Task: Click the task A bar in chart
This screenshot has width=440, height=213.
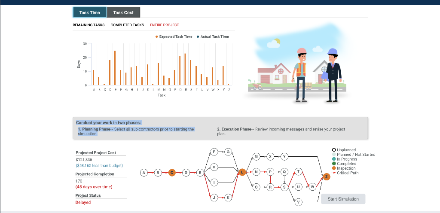Action: click(93, 78)
